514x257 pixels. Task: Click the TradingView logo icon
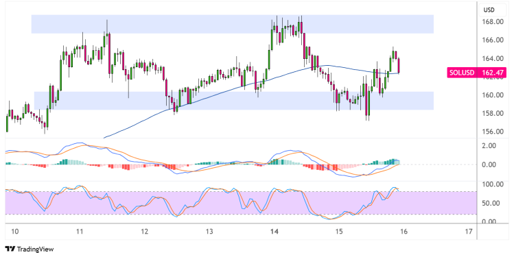pyautogui.click(x=10, y=249)
